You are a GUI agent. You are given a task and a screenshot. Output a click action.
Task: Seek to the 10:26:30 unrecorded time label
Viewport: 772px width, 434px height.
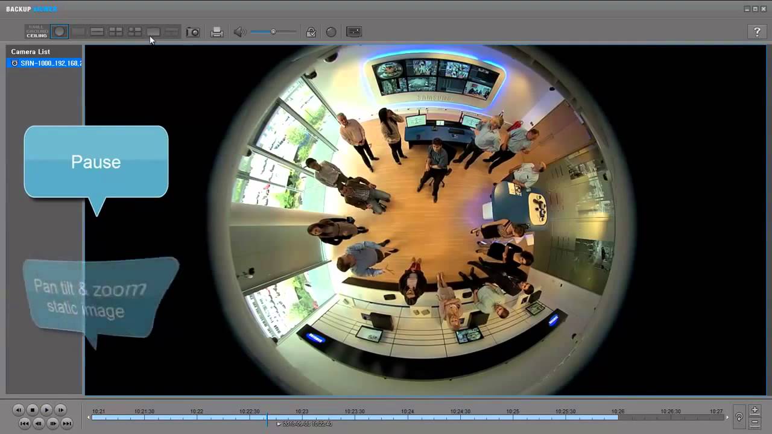pyautogui.click(x=671, y=411)
